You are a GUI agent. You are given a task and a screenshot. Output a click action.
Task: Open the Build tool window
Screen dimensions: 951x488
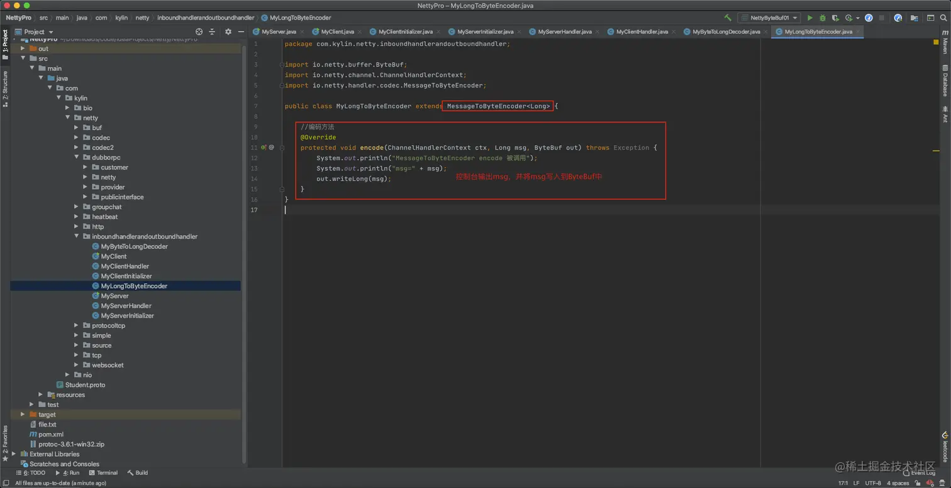(138, 473)
